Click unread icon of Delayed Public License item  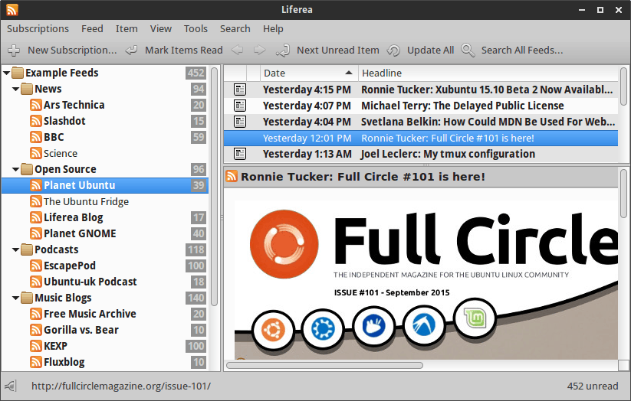240,106
